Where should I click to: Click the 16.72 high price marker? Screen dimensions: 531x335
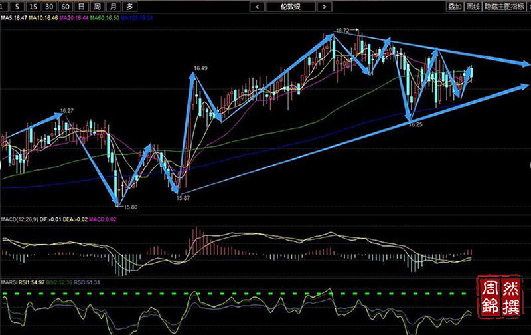click(342, 30)
